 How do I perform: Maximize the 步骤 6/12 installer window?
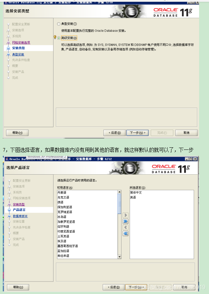191,159
